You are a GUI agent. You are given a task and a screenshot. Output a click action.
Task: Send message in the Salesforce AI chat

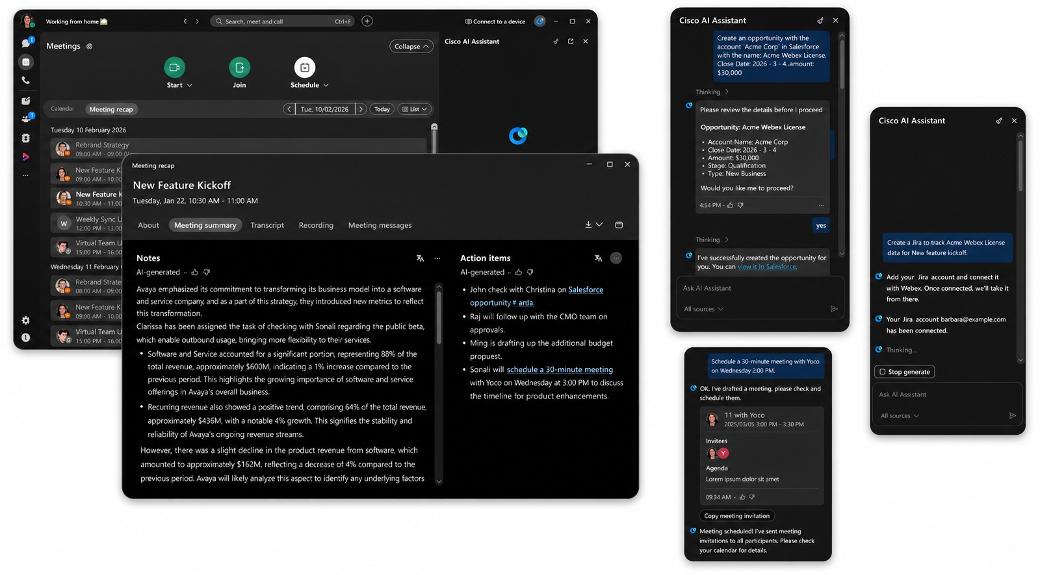[x=834, y=309]
